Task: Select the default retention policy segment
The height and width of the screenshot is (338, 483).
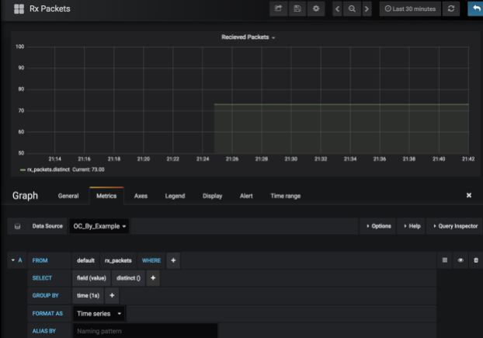Action: click(x=85, y=260)
